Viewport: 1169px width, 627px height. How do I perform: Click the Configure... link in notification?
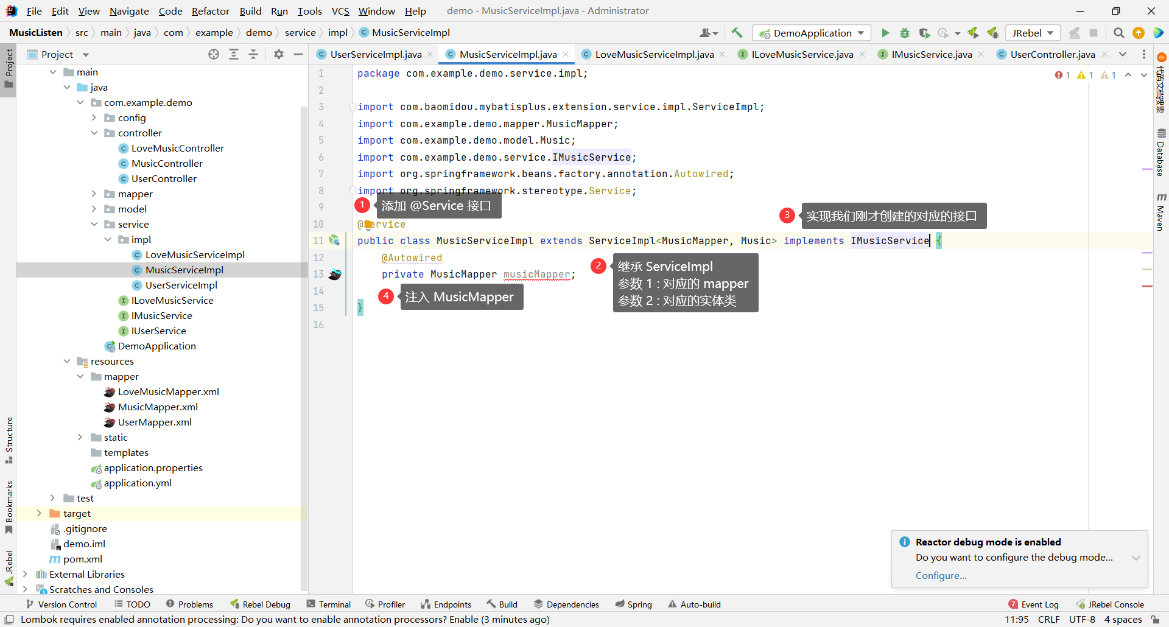[941, 575]
